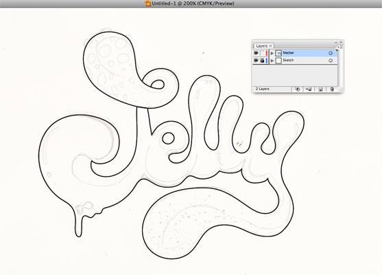Click the Delete Selection trash icon

pyautogui.click(x=331, y=89)
